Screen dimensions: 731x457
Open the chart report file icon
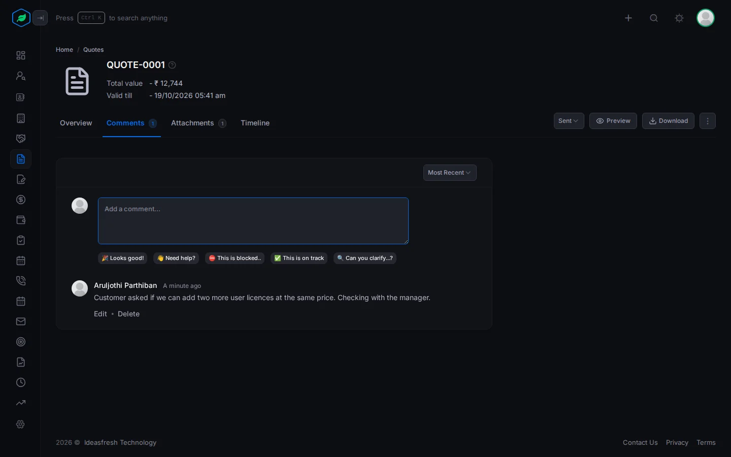point(21,362)
